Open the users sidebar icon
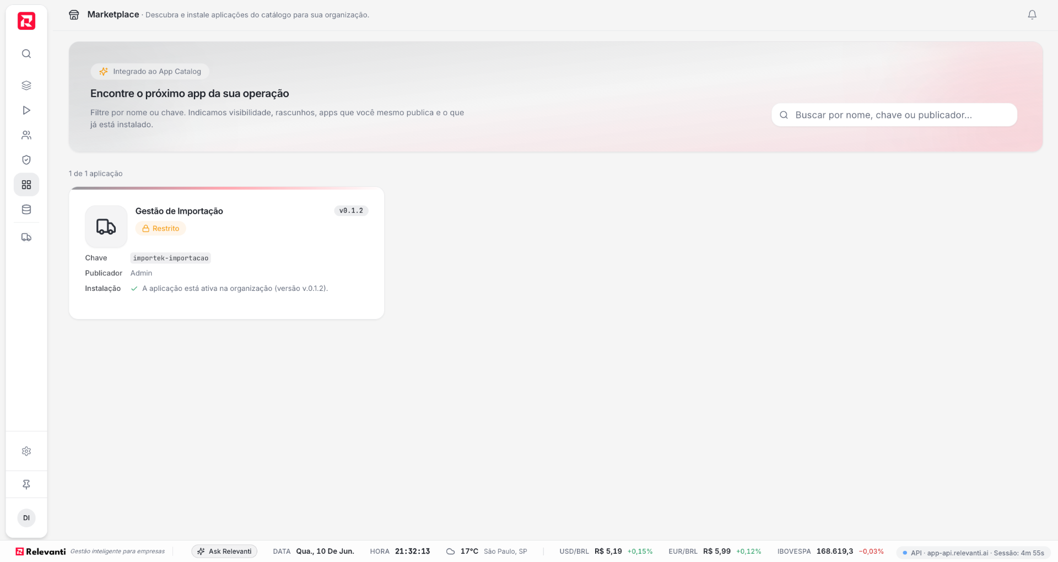 [26, 135]
